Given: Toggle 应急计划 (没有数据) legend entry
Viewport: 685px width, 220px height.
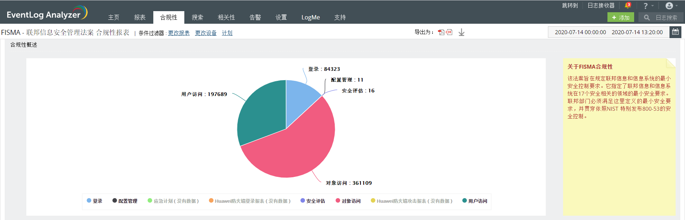Looking at the screenshot, I should point(173,201).
